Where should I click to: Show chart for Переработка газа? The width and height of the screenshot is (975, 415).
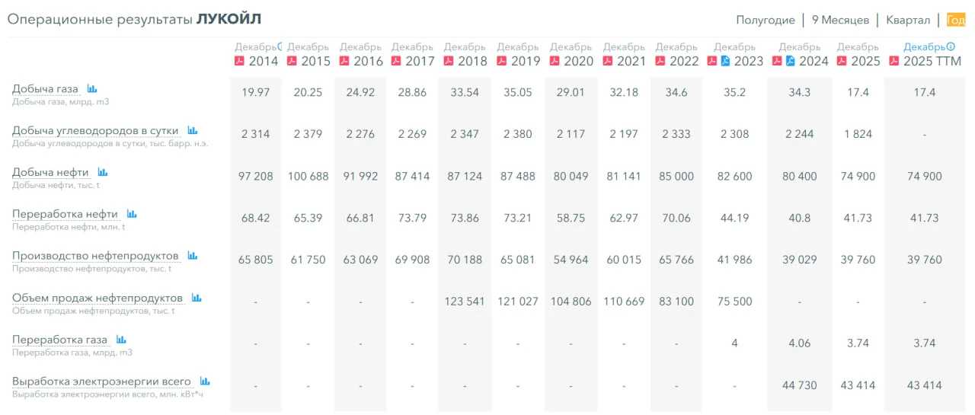tap(121, 340)
